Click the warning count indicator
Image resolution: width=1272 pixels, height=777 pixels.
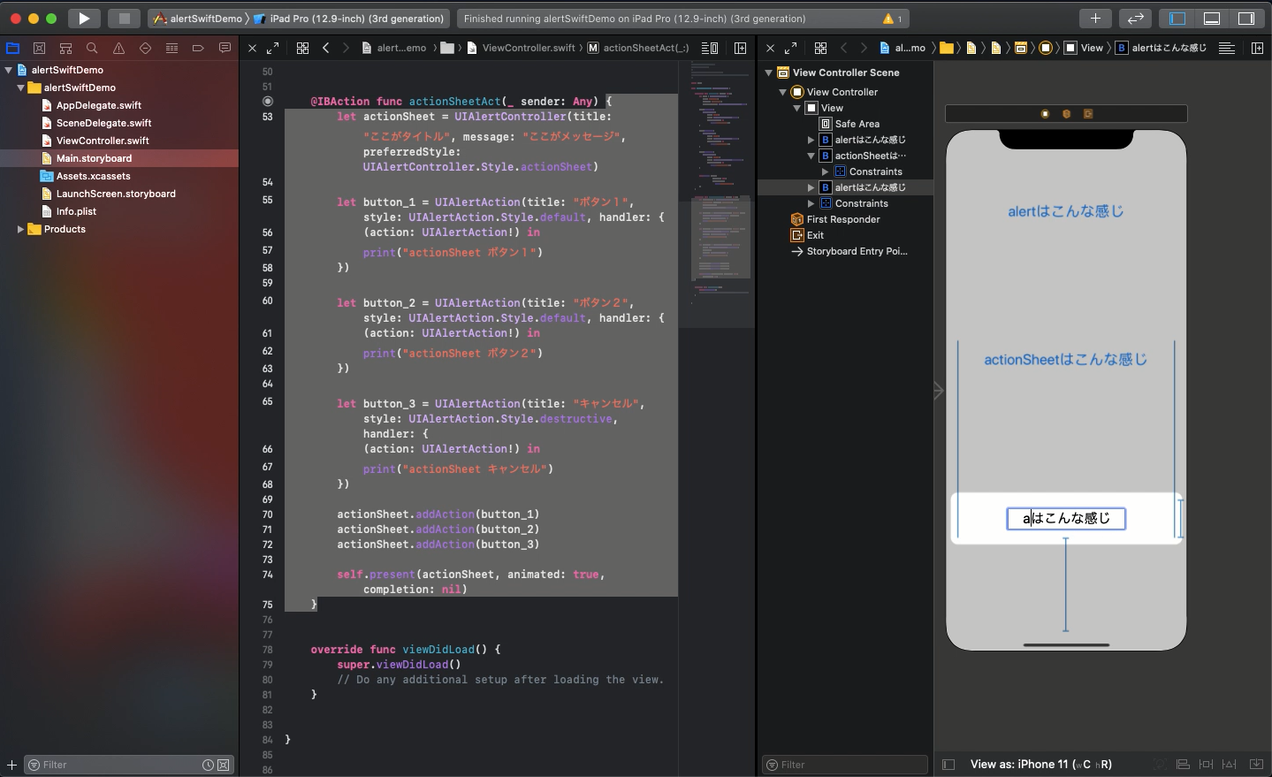coord(893,19)
